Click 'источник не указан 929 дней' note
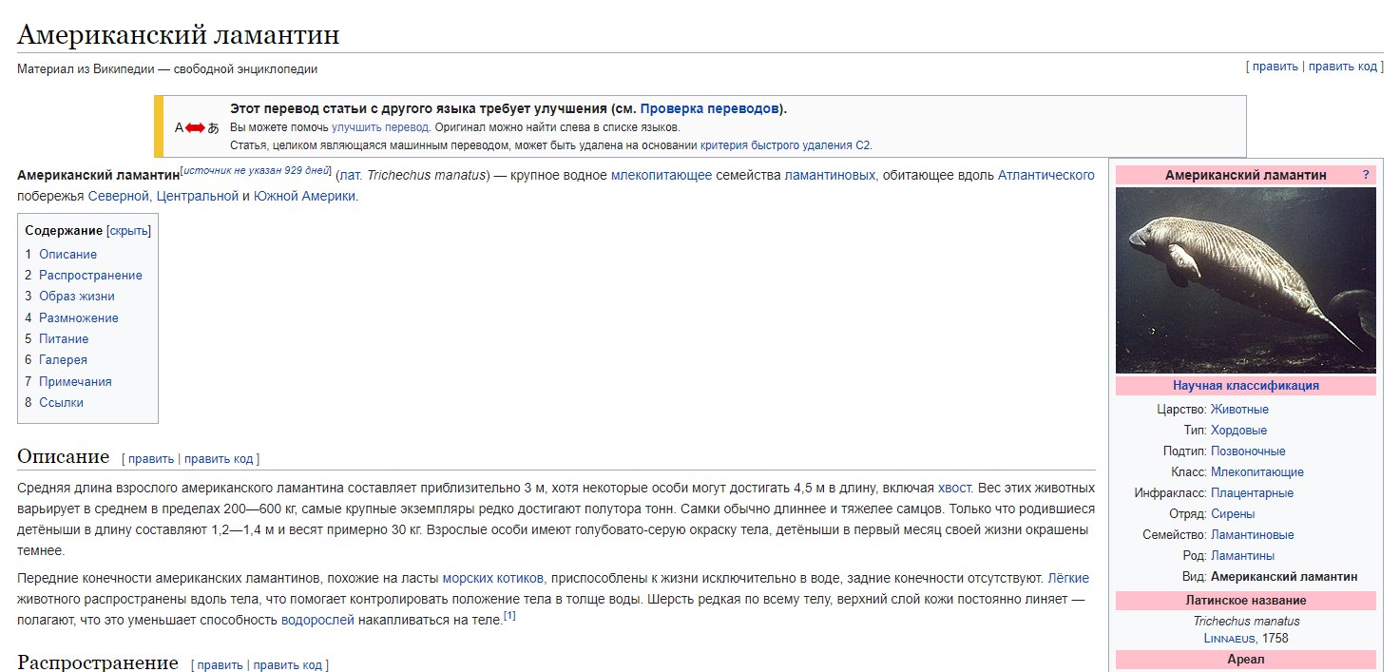The image size is (1400, 672). 255,171
